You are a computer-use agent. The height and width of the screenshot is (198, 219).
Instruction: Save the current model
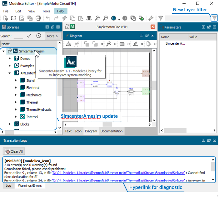pyautogui.click(x=22, y=18)
